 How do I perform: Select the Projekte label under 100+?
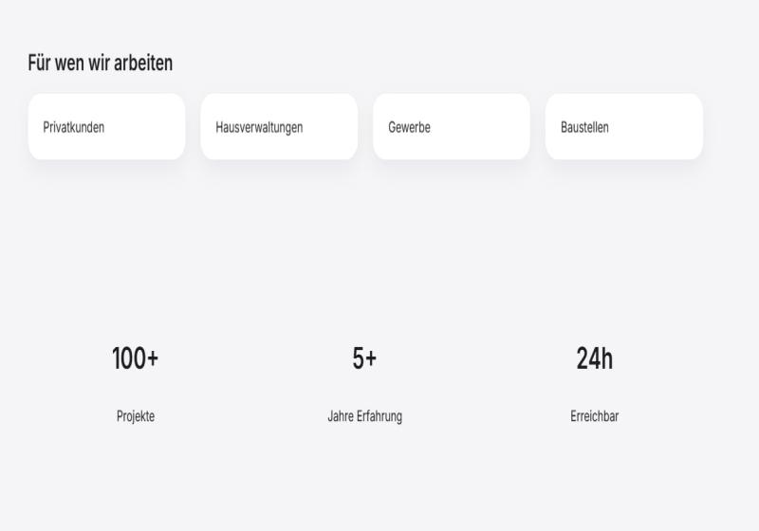[x=136, y=416]
